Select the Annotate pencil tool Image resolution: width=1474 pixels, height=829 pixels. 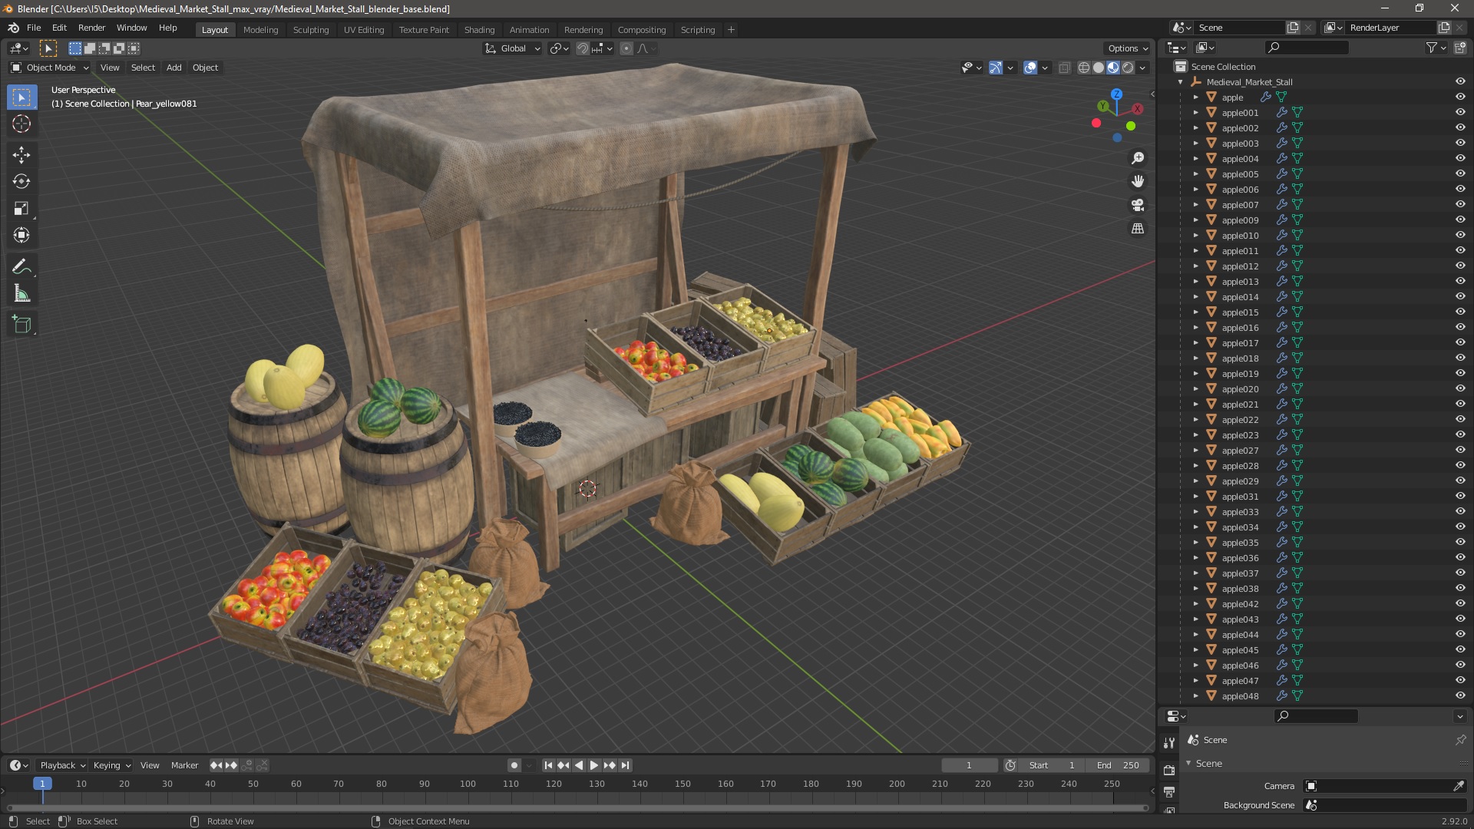point(21,266)
